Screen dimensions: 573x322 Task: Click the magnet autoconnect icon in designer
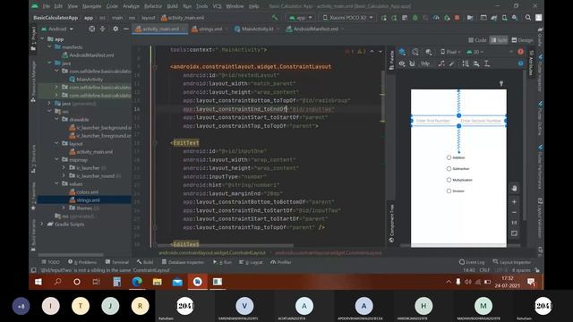pyautogui.click(x=412, y=64)
